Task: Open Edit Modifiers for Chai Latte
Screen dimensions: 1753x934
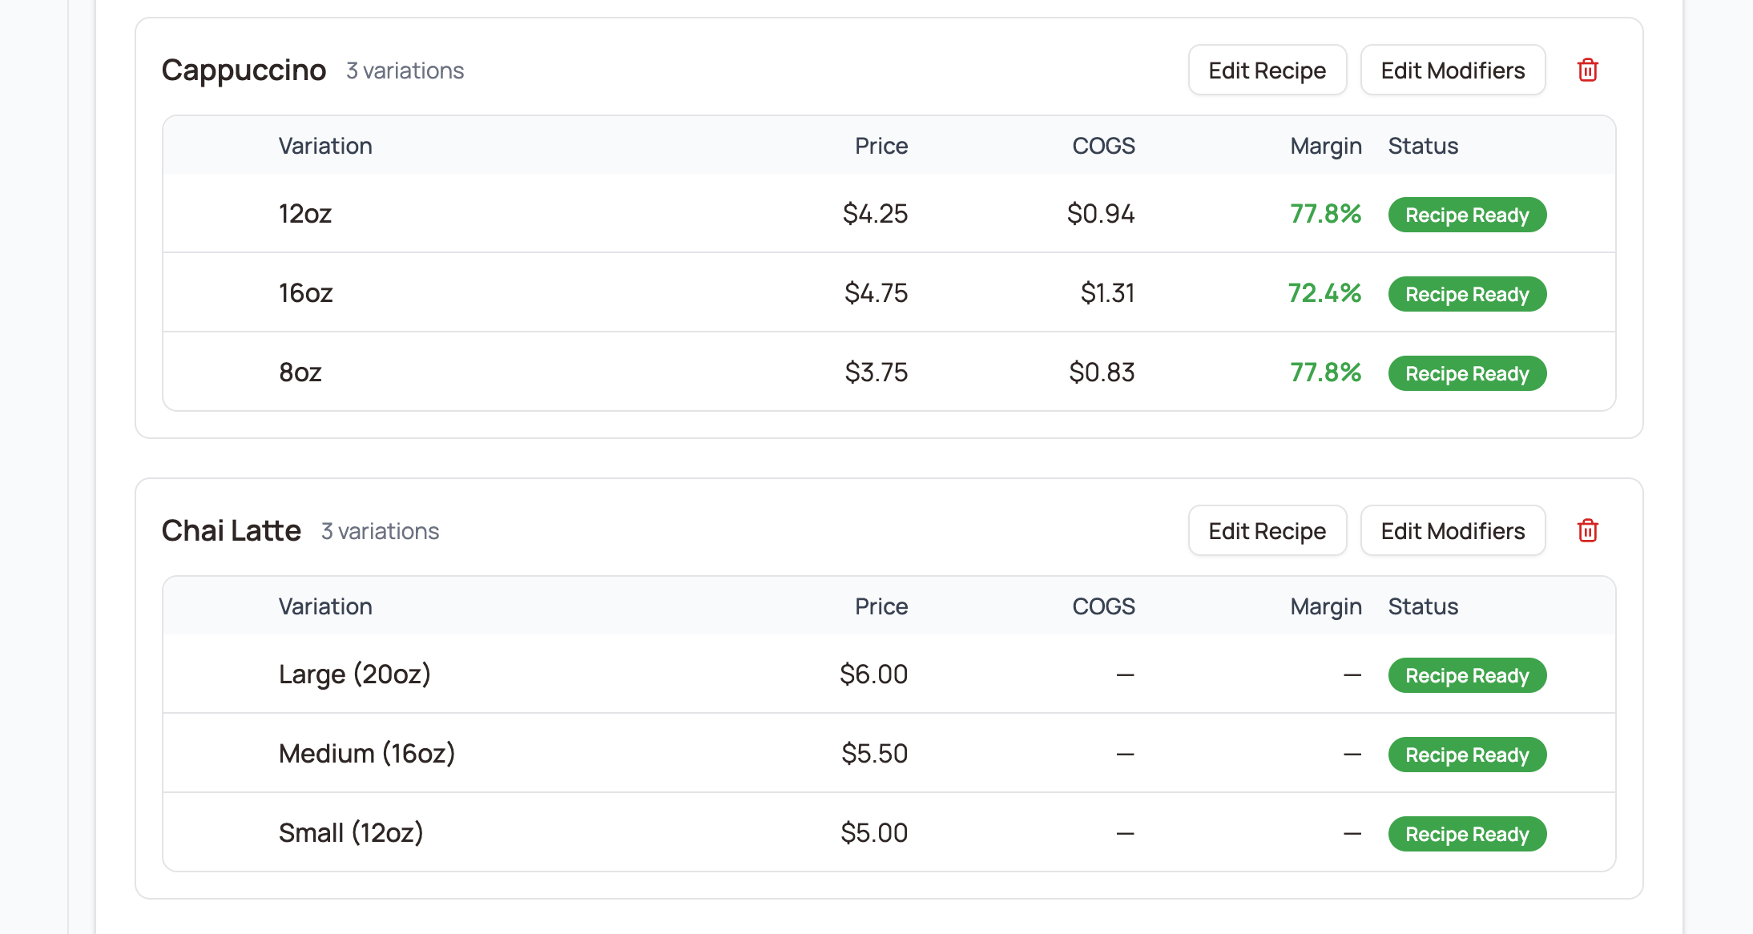Action: point(1453,530)
